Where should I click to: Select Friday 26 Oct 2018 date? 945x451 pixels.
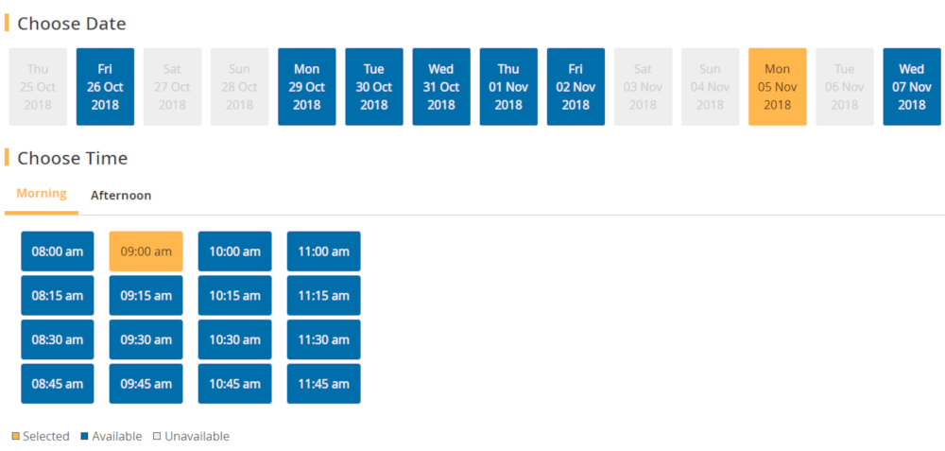pos(105,87)
